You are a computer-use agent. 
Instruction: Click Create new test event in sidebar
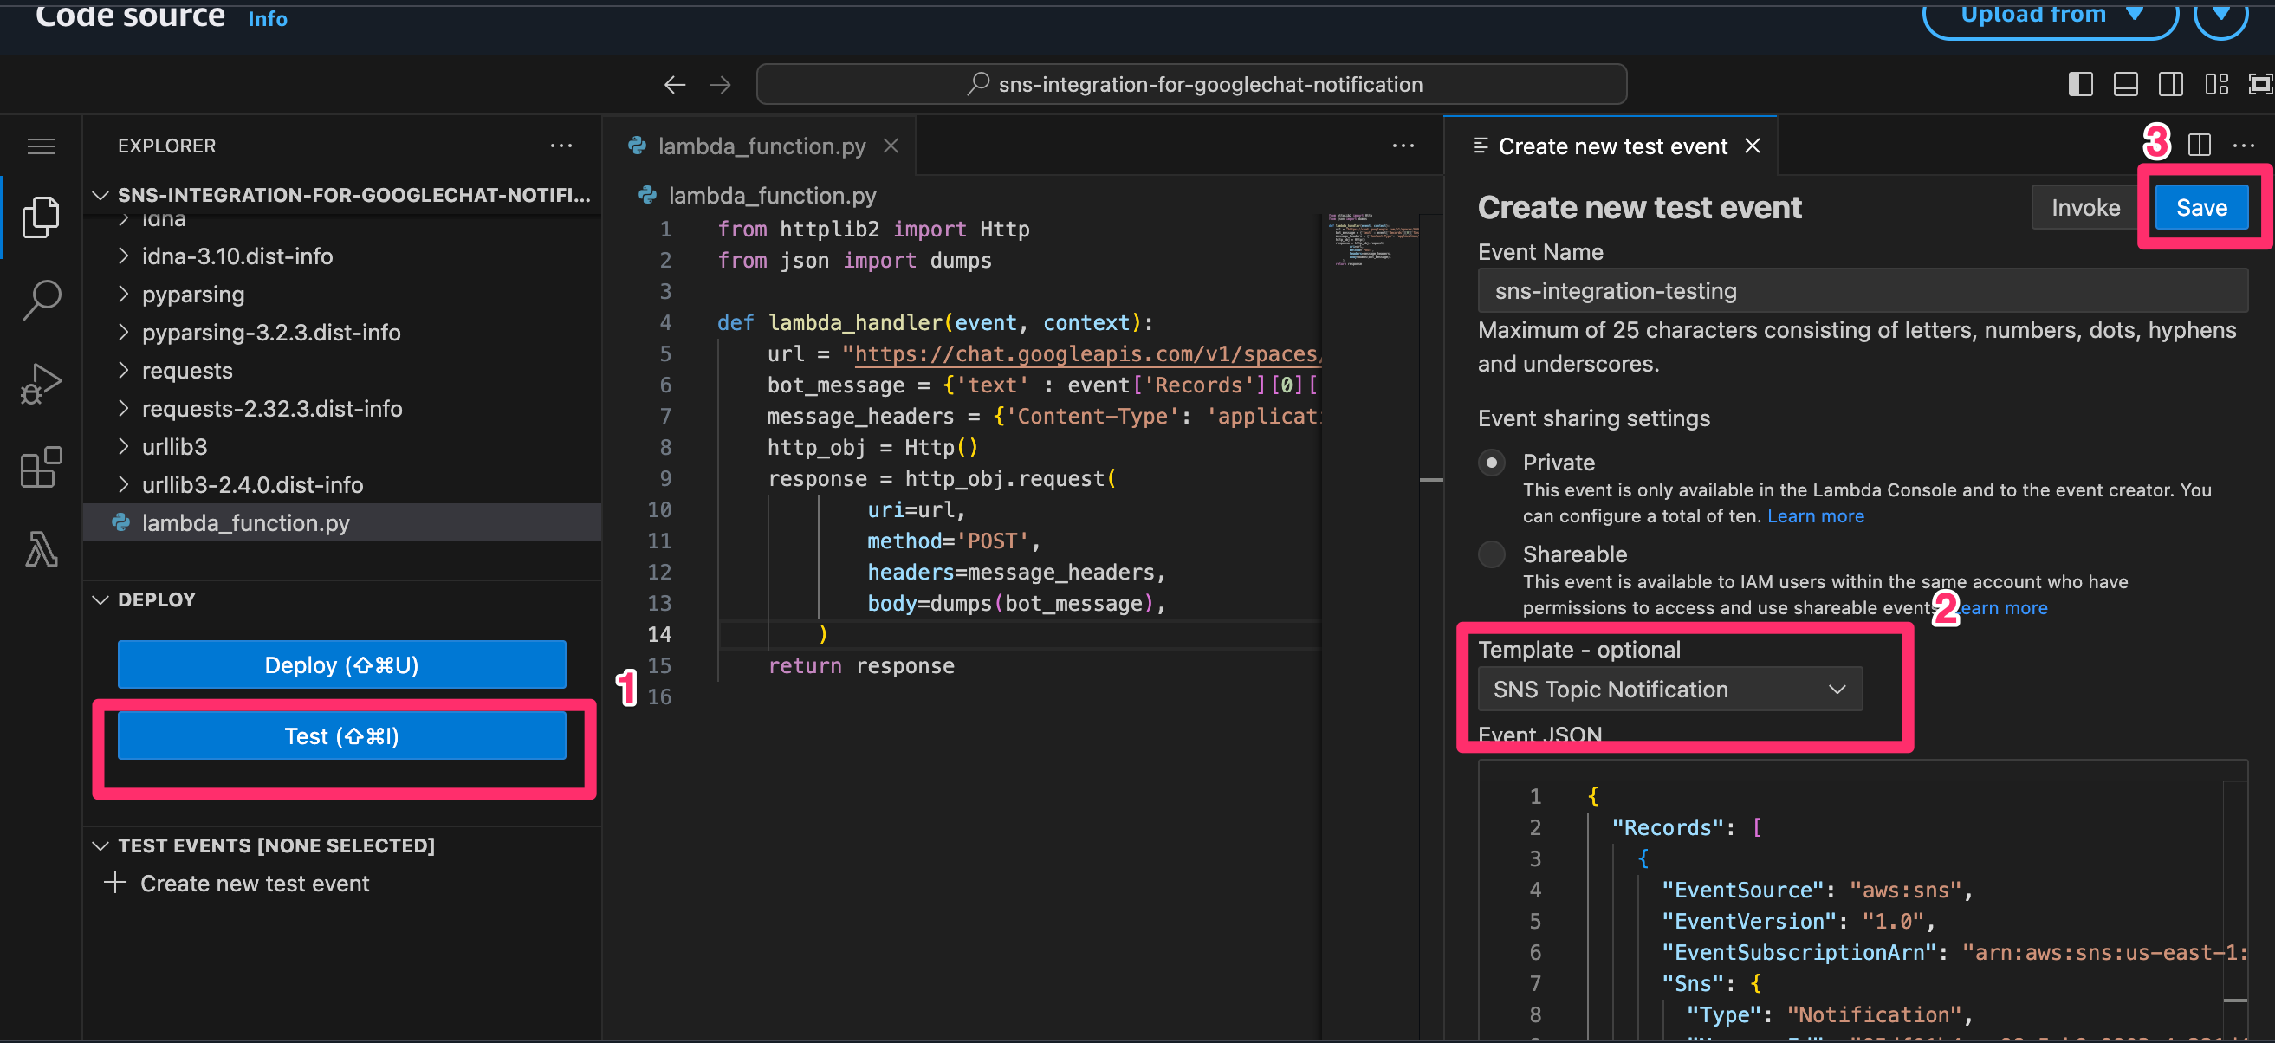click(255, 882)
